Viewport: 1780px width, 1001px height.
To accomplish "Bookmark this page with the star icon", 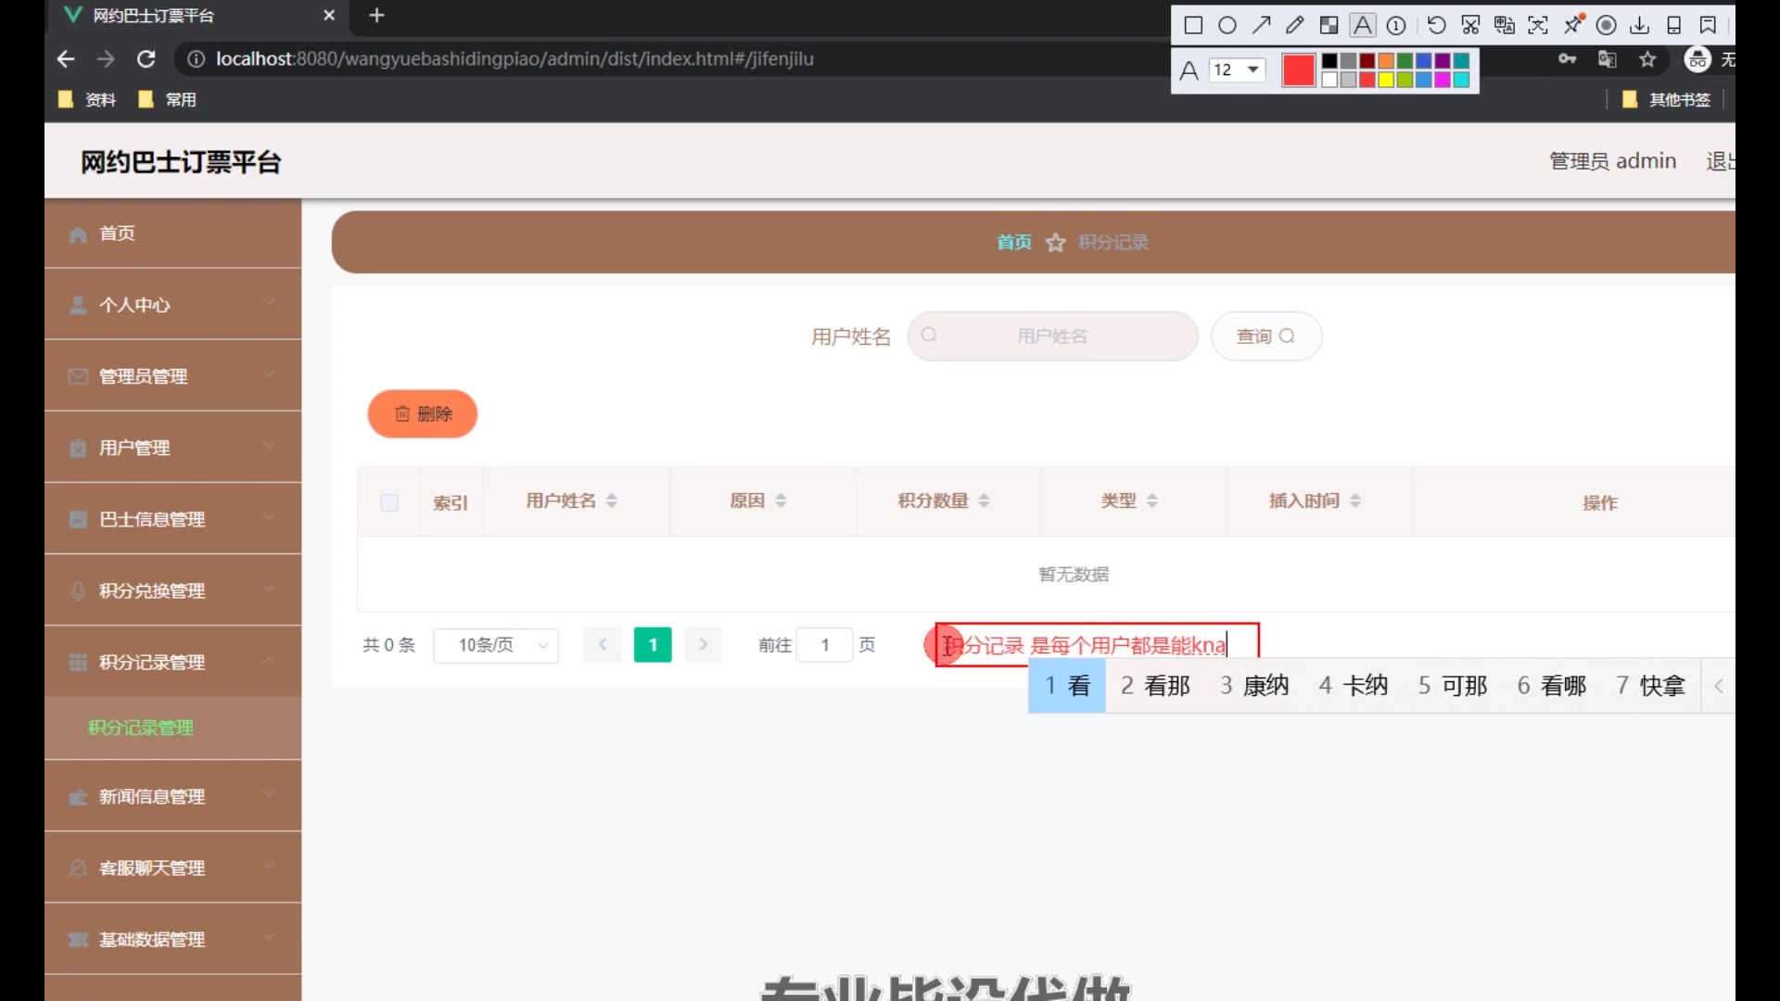I will point(1647,59).
